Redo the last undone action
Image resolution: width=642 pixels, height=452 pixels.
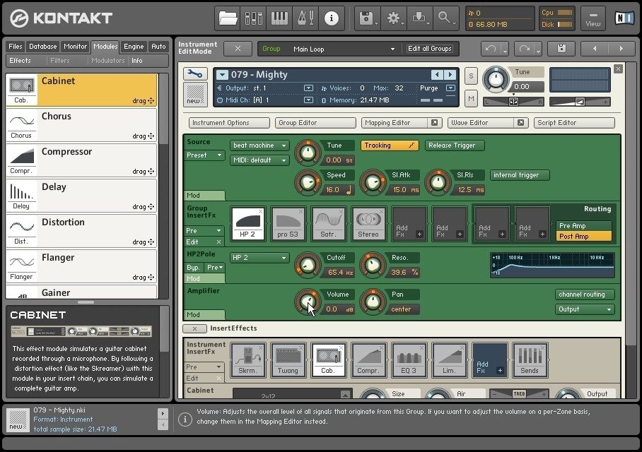point(524,49)
